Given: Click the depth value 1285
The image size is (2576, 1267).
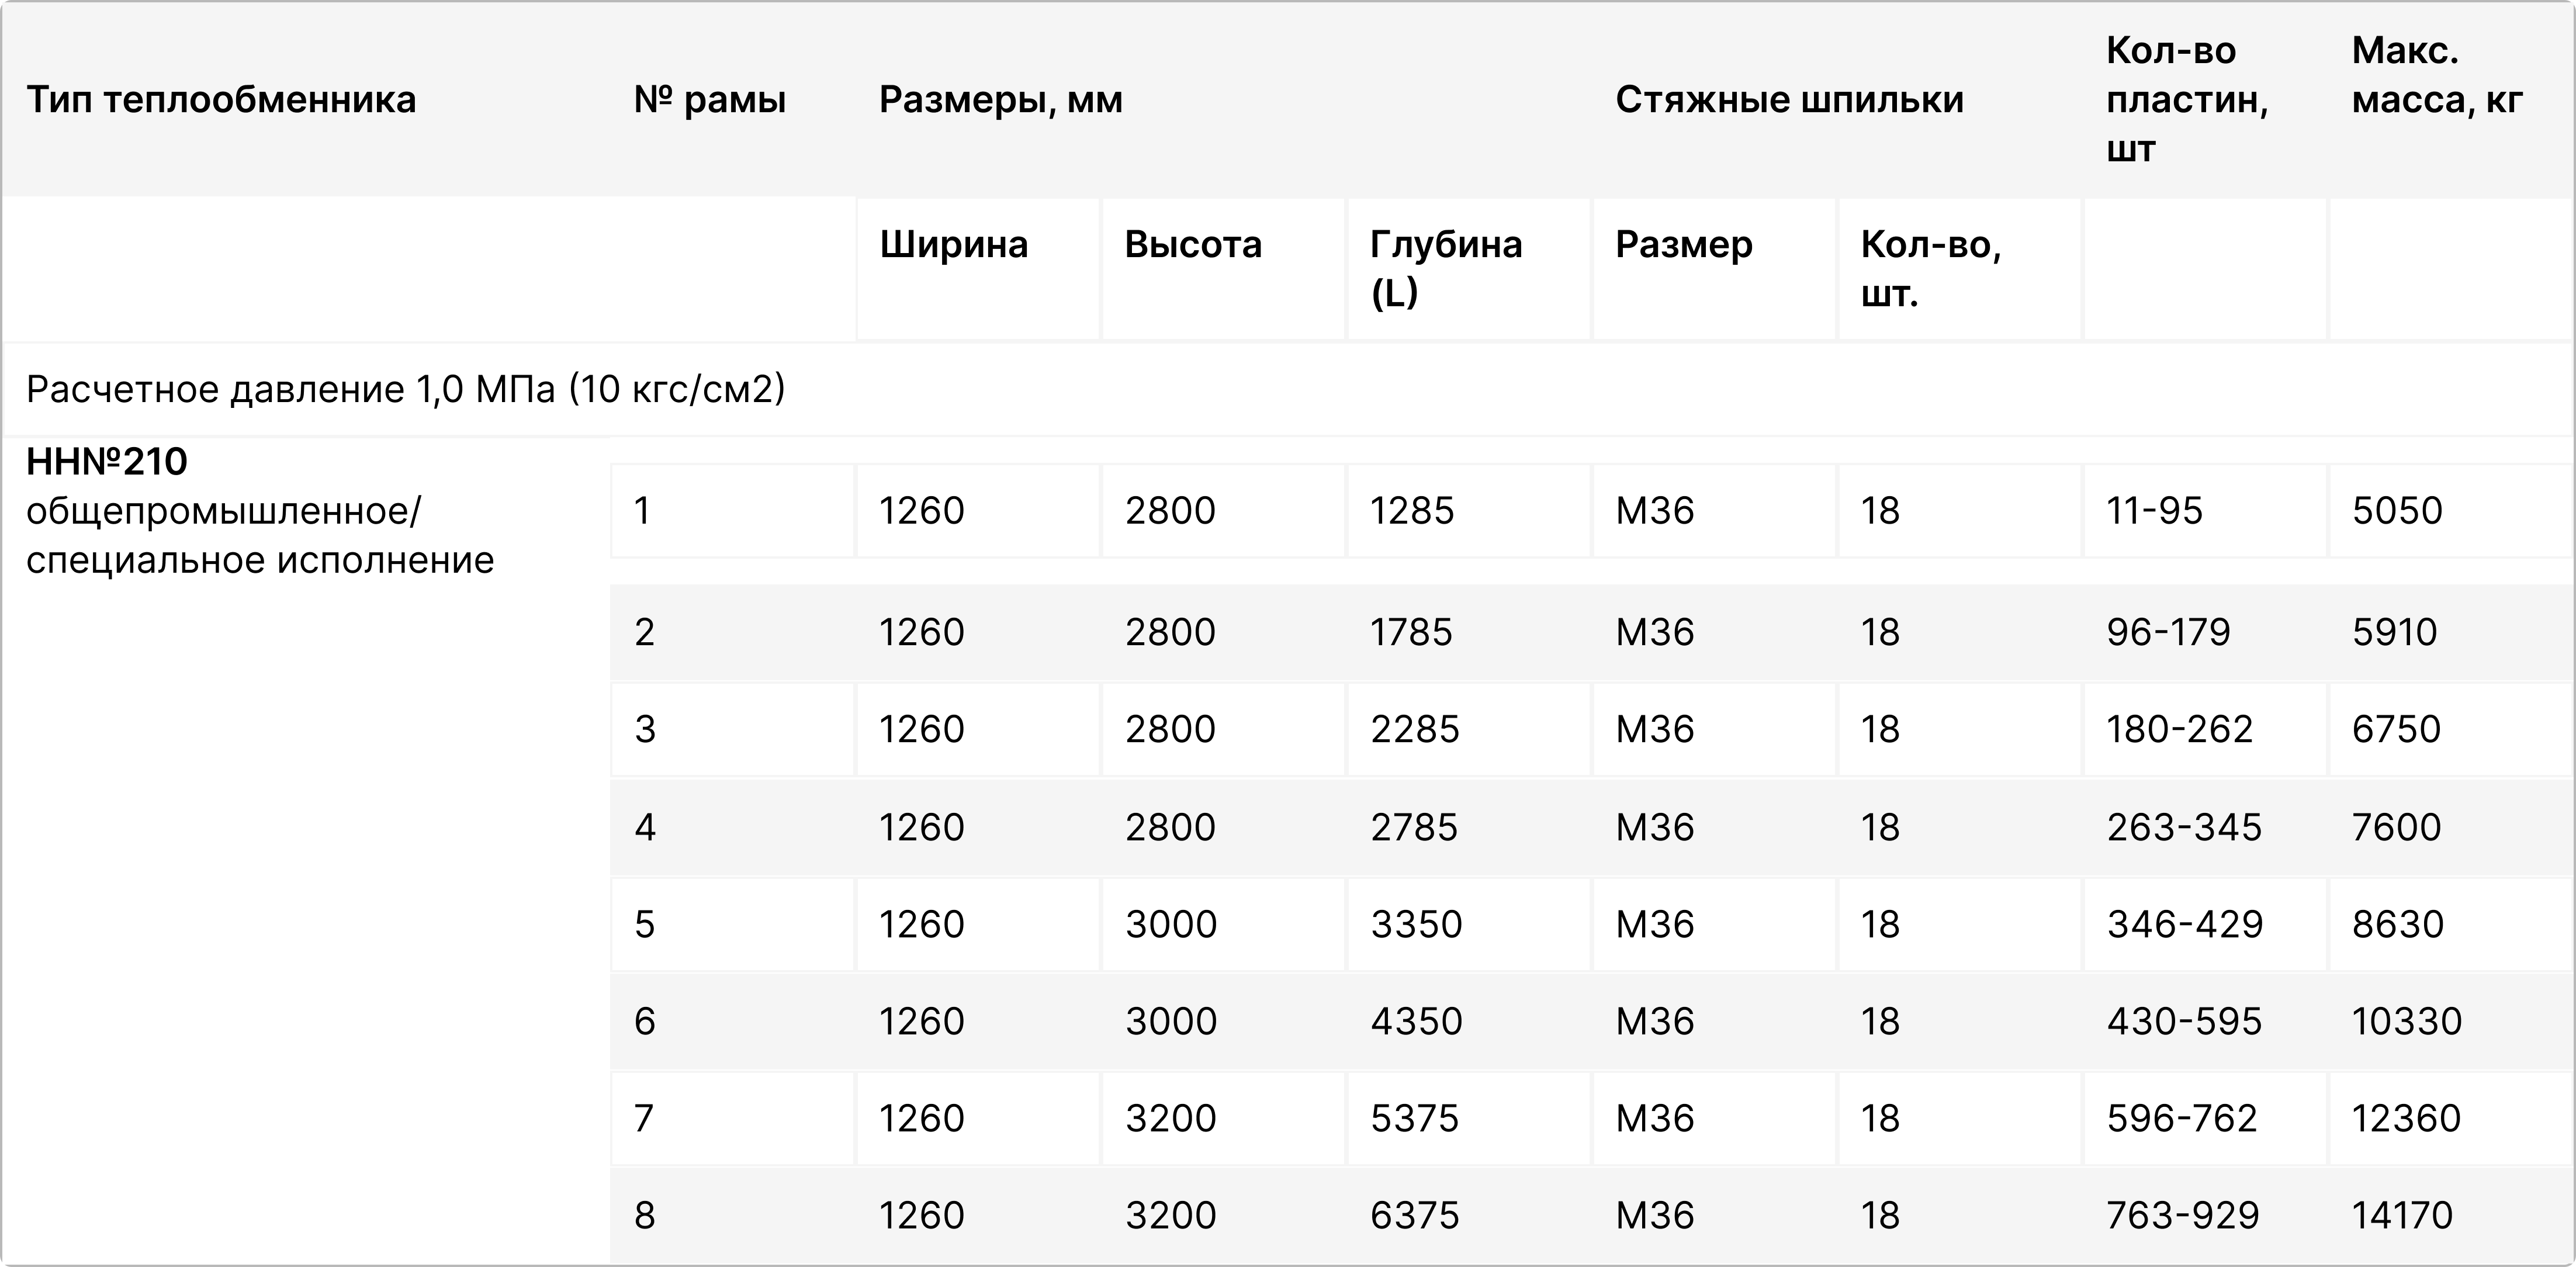Looking at the screenshot, I should (x=1411, y=511).
